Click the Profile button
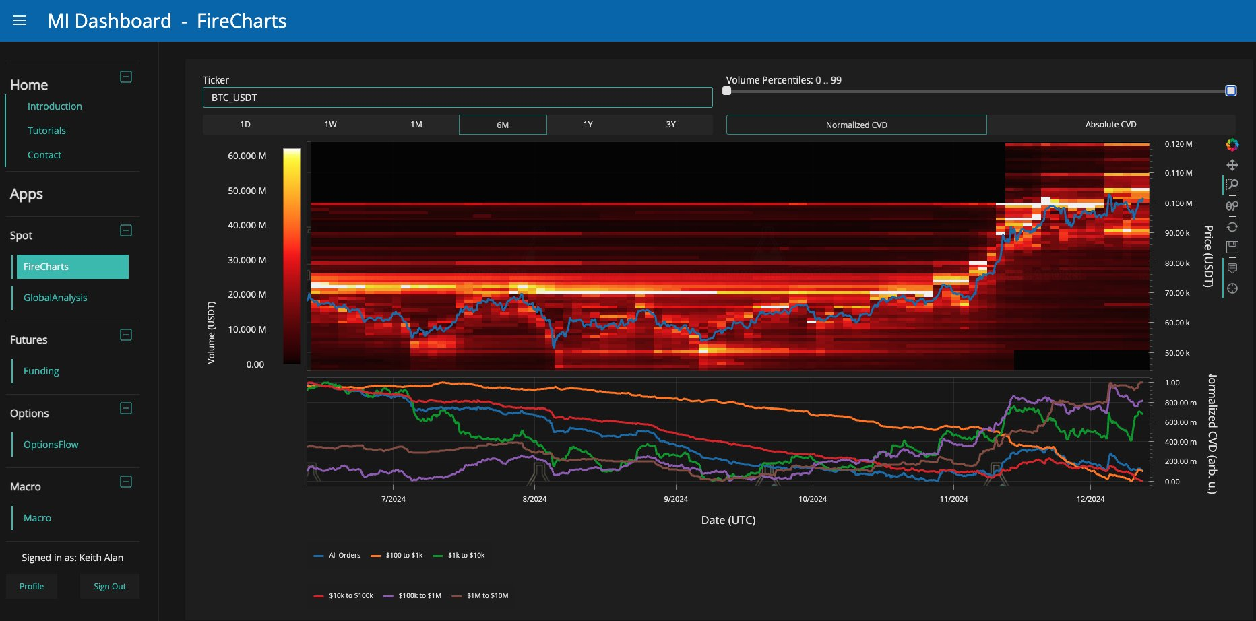Viewport: 1256px width, 621px height. click(32, 587)
